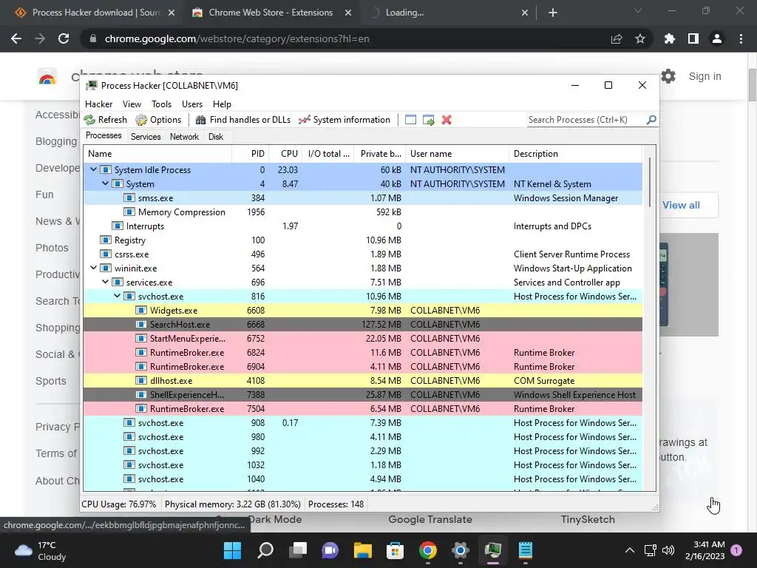Image resolution: width=757 pixels, height=568 pixels.
Task: Open the Blogging category in the Web Store
Action: 56,141
